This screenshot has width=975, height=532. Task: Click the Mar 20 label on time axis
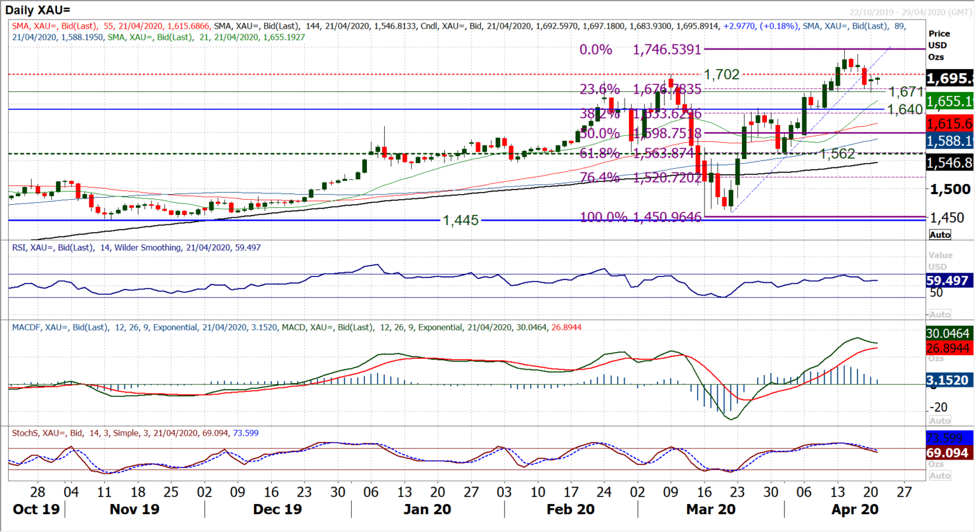click(x=710, y=510)
